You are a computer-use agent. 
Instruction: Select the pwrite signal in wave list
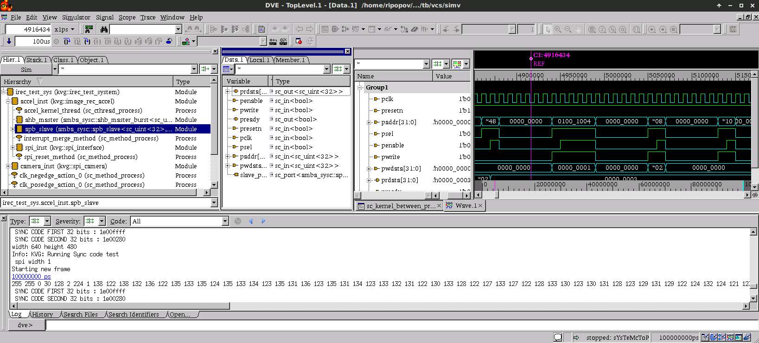(x=390, y=157)
